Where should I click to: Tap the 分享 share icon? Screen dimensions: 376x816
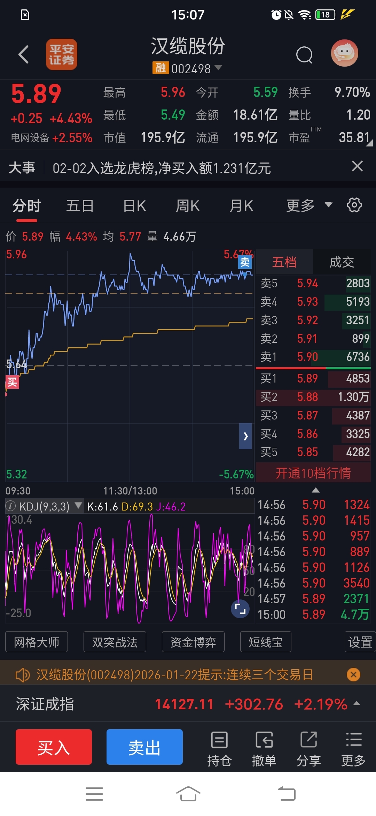[x=308, y=749]
